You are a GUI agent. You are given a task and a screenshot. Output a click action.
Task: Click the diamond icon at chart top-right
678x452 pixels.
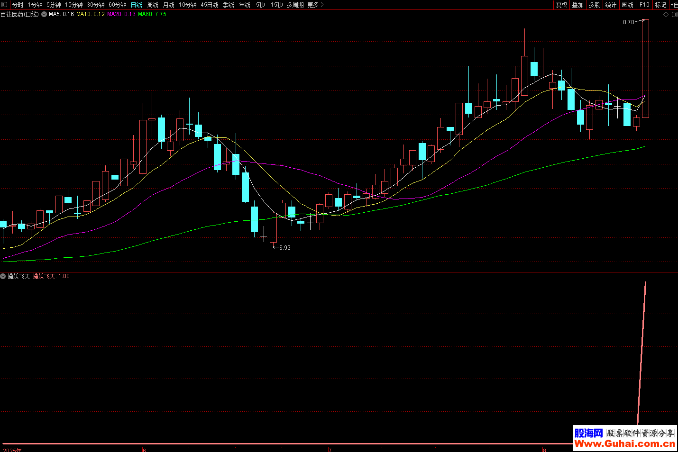tap(666, 15)
